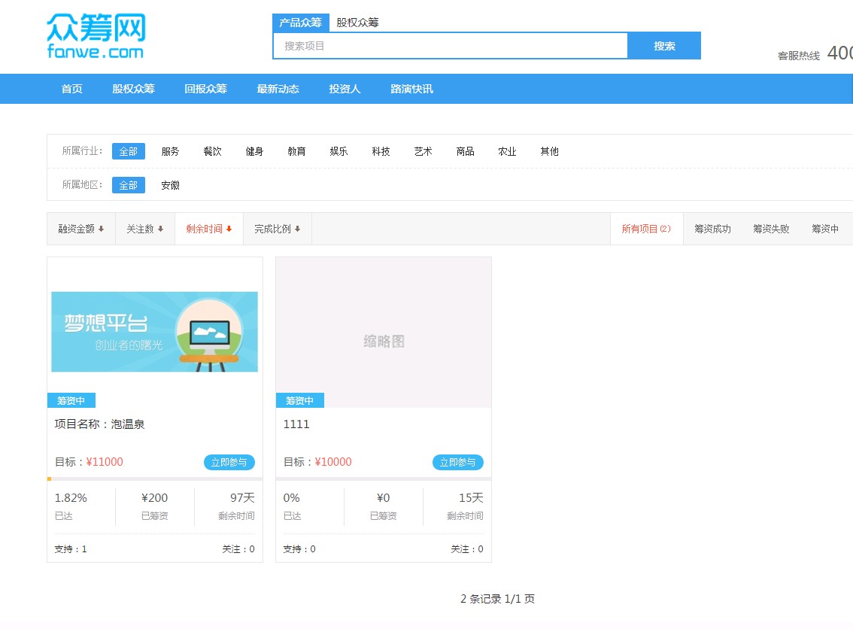The height and width of the screenshot is (629, 853).
Task: Select the 泡温泉 project thumbnail
Action: click(x=154, y=332)
